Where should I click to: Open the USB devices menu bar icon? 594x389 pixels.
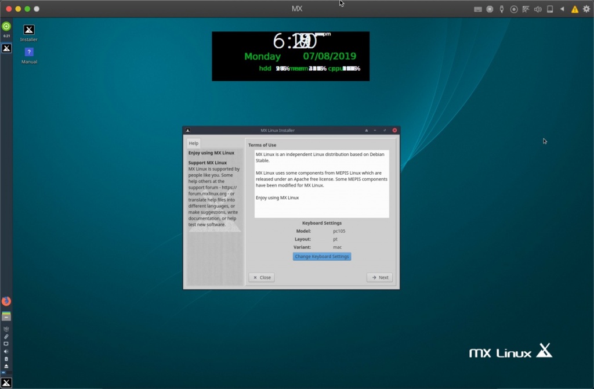[502, 9]
